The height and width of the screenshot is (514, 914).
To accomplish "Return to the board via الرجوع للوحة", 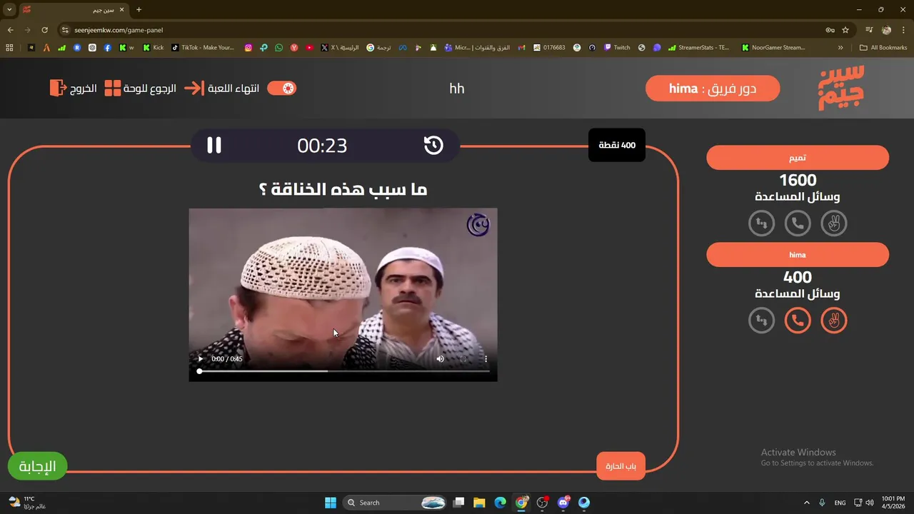I will [x=141, y=89].
